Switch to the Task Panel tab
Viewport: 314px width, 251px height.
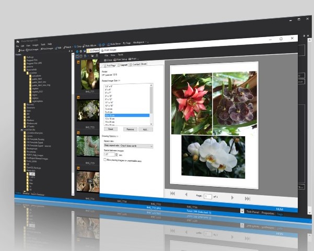(252, 212)
